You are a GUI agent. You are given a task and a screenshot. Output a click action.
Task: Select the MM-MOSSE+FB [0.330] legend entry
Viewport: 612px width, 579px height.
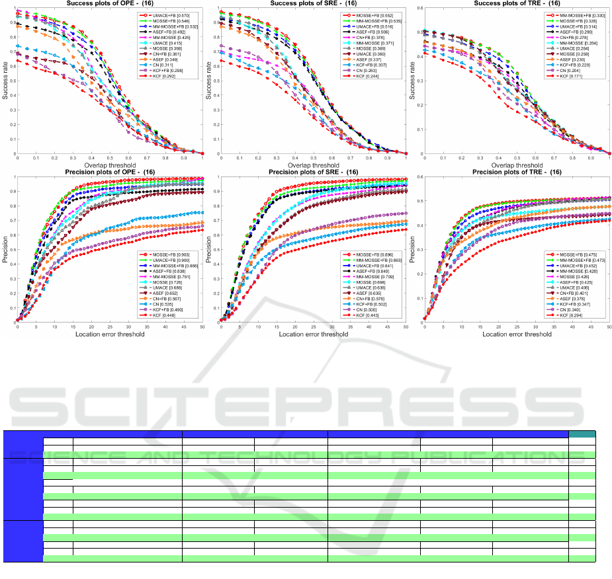point(575,15)
